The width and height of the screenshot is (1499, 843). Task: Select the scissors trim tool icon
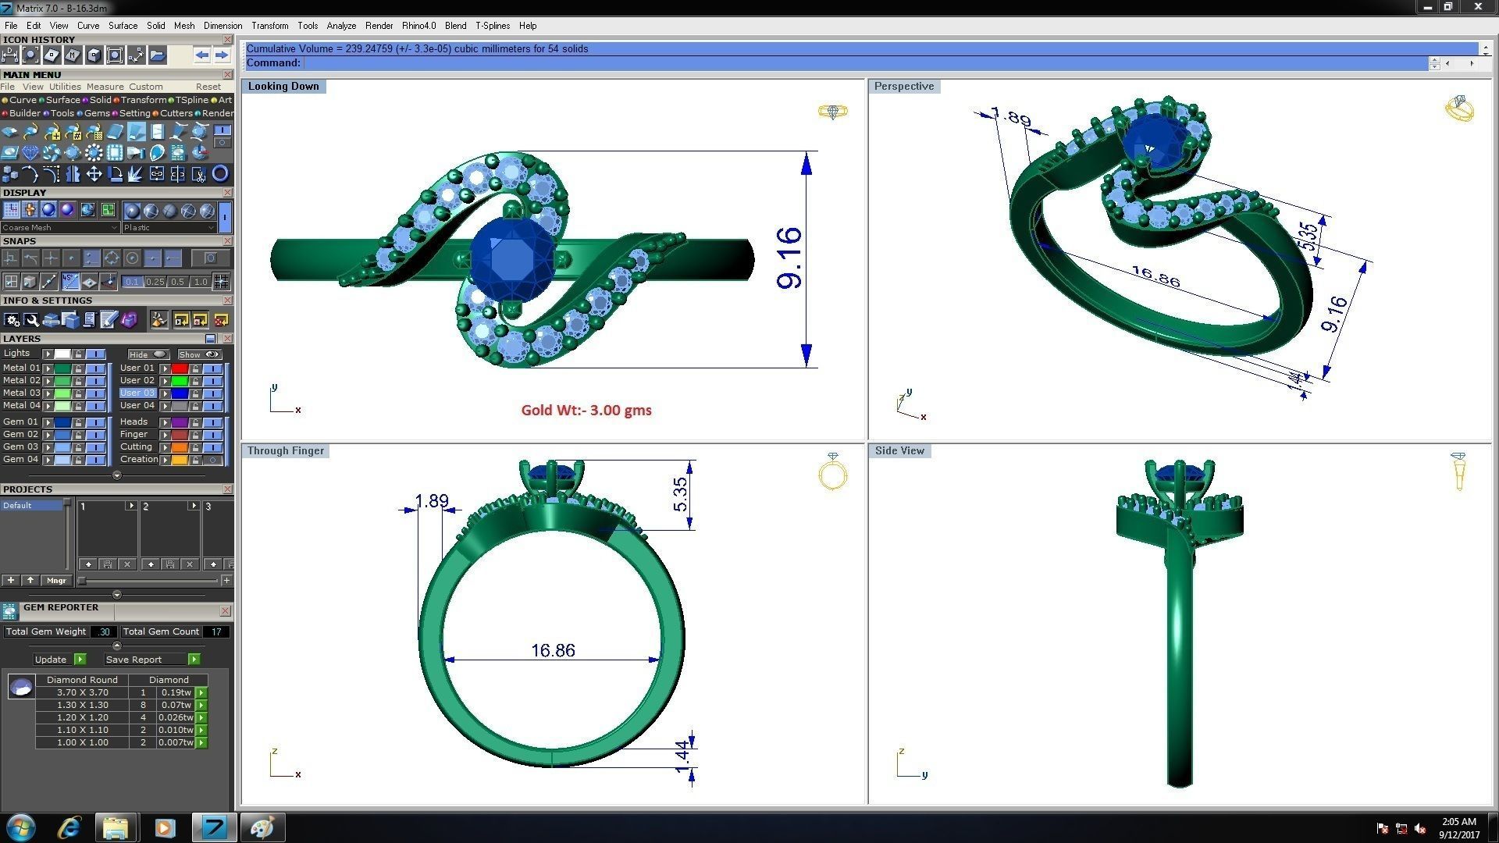coord(198,174)
